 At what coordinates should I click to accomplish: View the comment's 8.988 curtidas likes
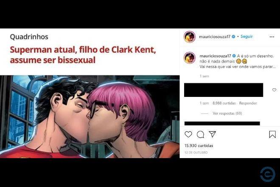click(x=224, y=103)
